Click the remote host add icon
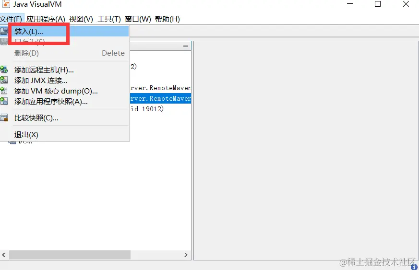This screenshot has height=270, width=419. click(4, 70)
